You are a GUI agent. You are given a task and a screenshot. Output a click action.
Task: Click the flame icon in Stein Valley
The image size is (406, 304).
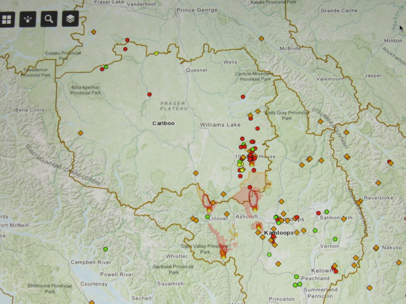223,254
